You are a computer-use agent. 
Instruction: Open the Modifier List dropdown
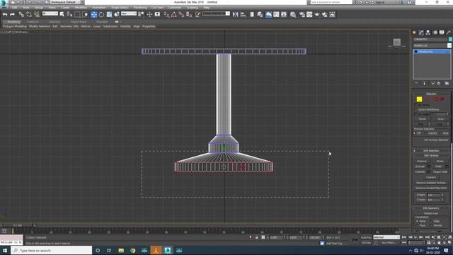[432, 45]
